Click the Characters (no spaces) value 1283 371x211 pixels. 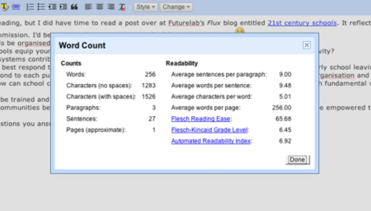click(x=149, y=86)
